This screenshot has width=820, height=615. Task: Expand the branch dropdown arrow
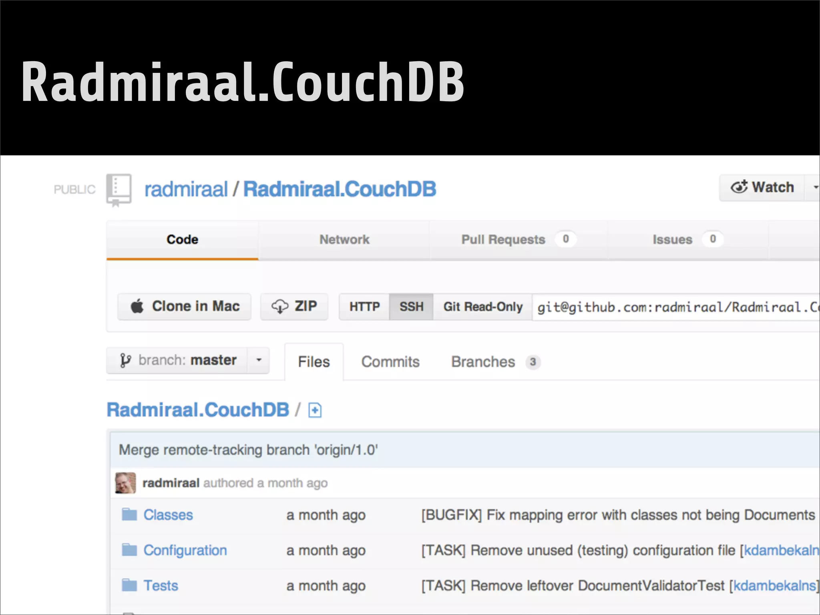coord(259,360)
